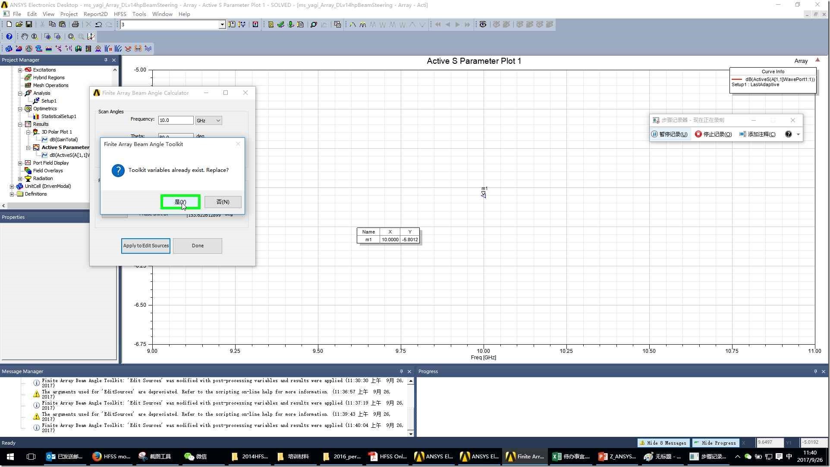The image size is (830, 467).
Task: Click Hide 8 Messages in the status bar
Action: coord(663,442)
